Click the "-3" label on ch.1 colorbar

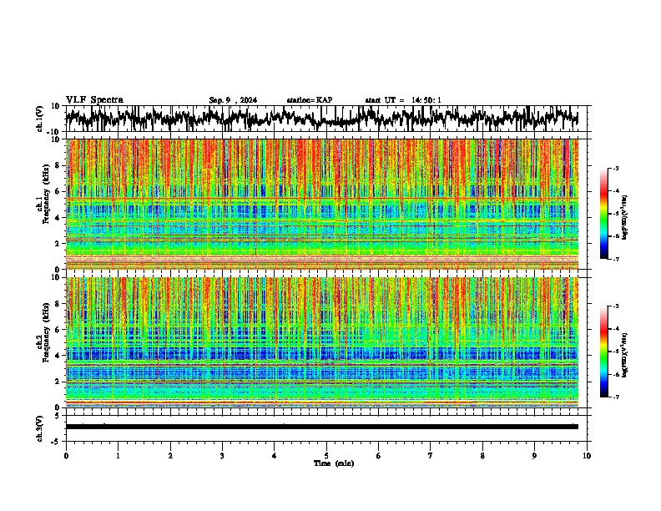point(616,168)
